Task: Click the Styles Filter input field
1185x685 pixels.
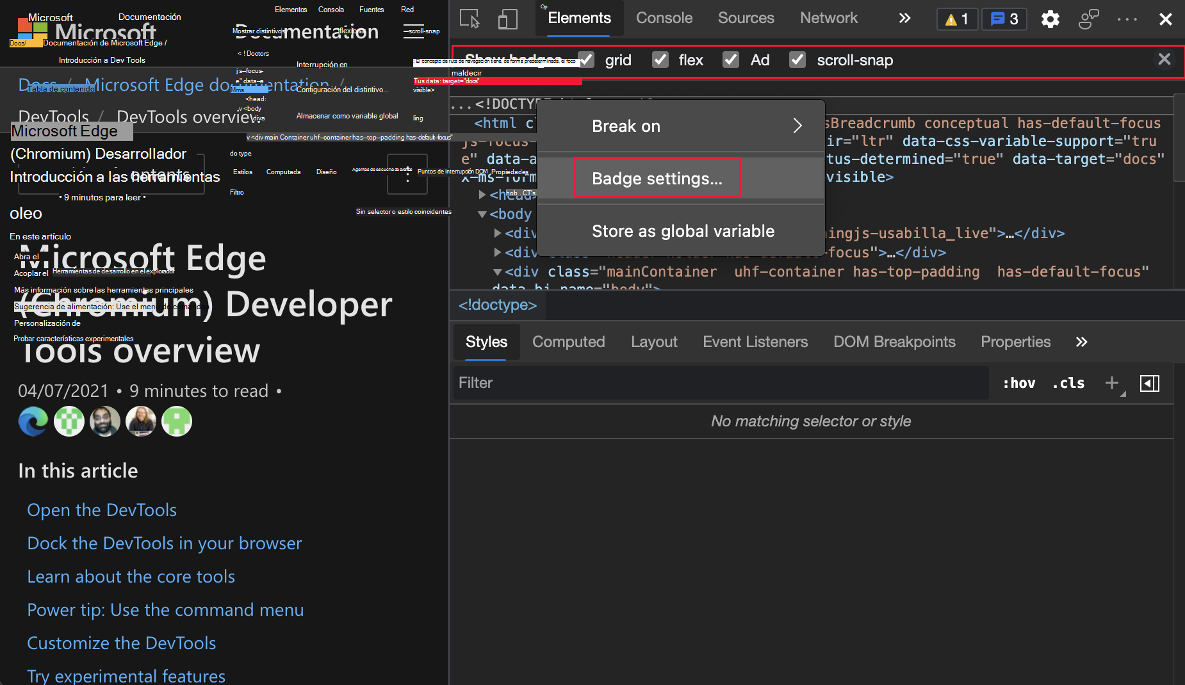Action: point(721,383)
